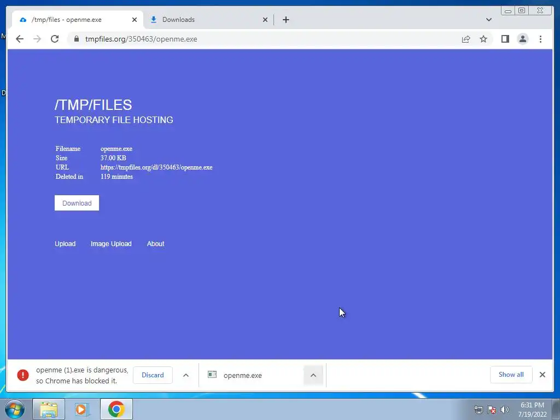This screenshot has width=560, height=420.
Task: Open the tab search dropdown arrow
Action: pos(489,20)
